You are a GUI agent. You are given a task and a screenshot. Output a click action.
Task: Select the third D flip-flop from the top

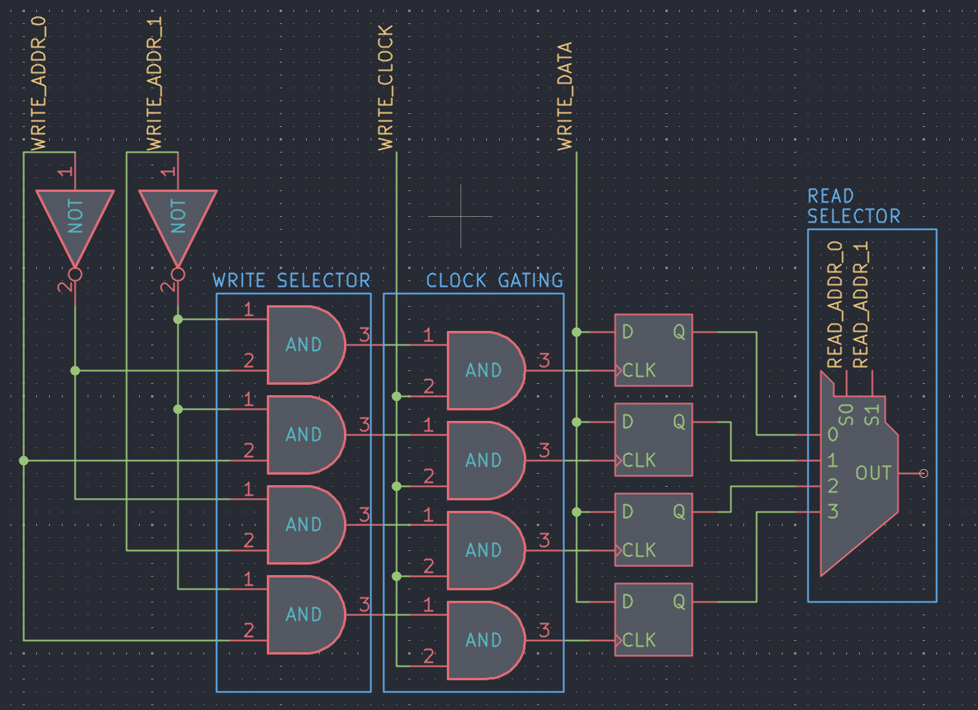click(x=653, y=530)
